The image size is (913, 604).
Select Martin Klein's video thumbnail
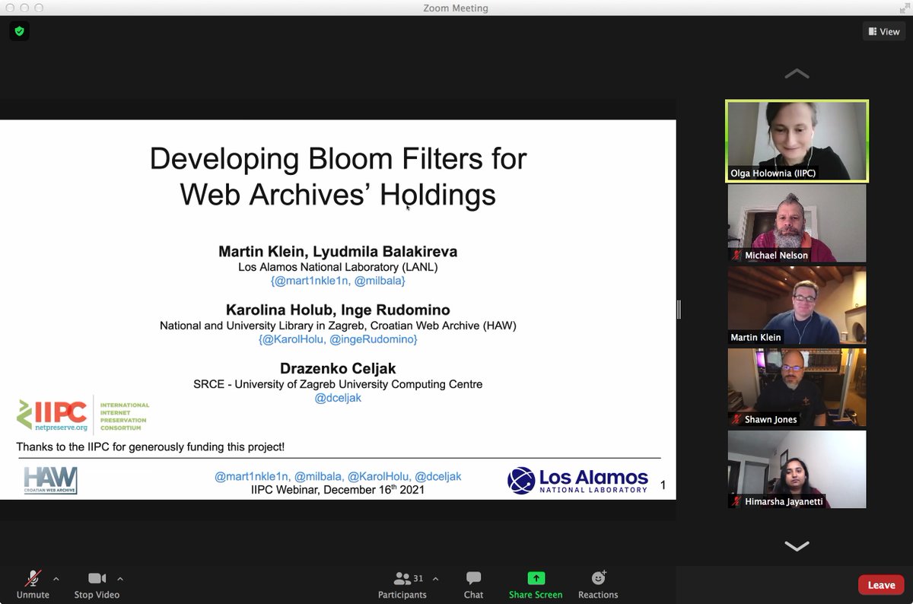click(x=797, y=305)
